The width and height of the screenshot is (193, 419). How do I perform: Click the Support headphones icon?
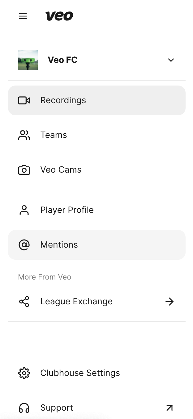[24, 408]
